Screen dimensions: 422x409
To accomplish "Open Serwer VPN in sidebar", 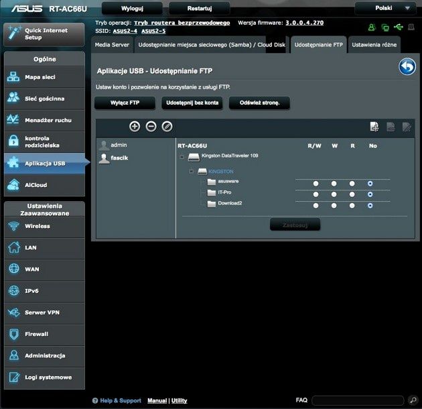I will 44,312.
